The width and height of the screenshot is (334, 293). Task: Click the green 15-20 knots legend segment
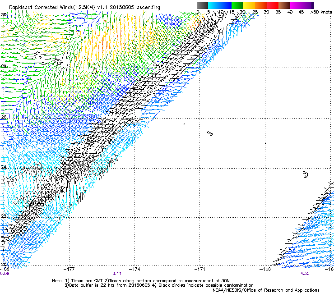click(237, 5)
